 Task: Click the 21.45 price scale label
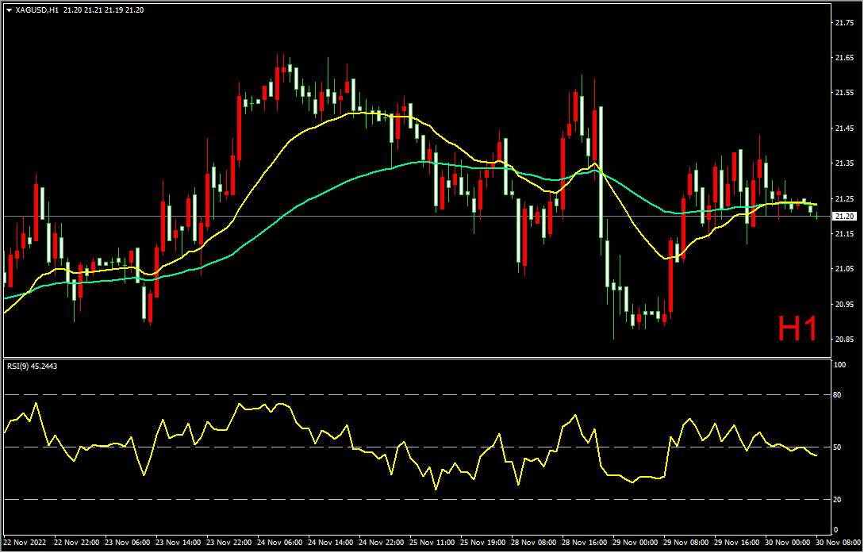point(845,129)
